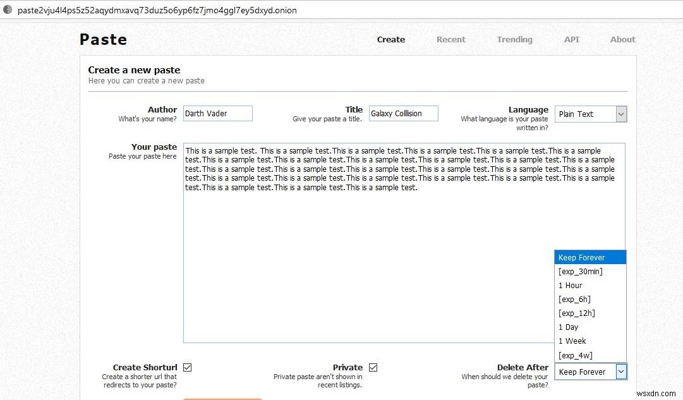The width and height of the screenshot is (683, 400).
Task: Choose the Keep Forever option
Action: (581, 257)
